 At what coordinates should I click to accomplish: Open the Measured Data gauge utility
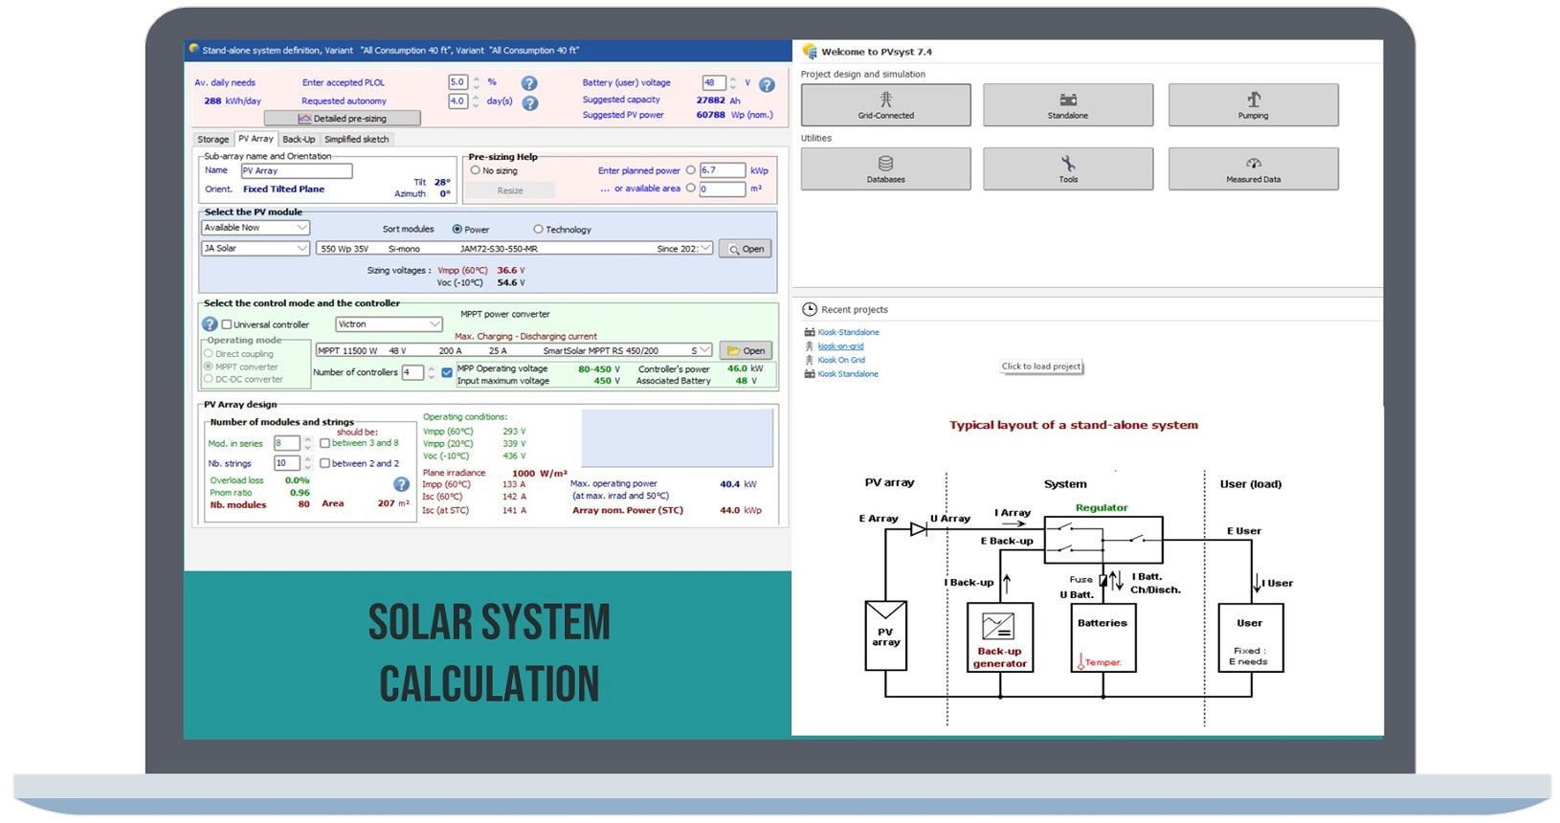pyautogui.click(x=1253, y=168)
